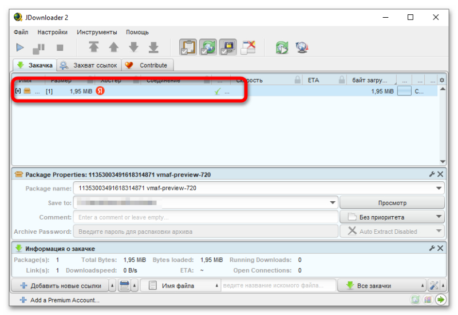This screenshot has width=458, height=315.
Task: Expand the Package name dropdown arrow
Action: 439,188
